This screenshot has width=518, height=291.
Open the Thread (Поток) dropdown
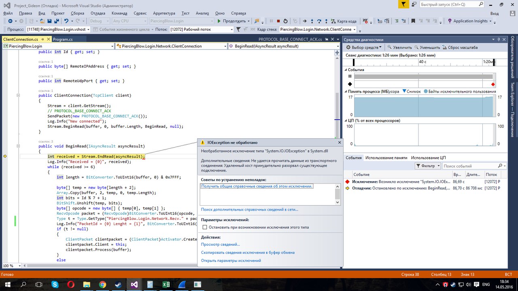(202, 29)
